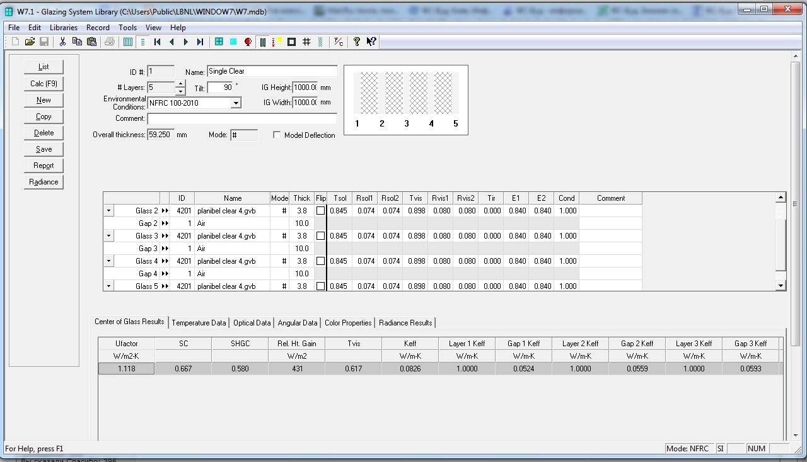The image size is (807, 462).
Task: Click layers table scrollbar down arrow
Action: pos(782,286)
